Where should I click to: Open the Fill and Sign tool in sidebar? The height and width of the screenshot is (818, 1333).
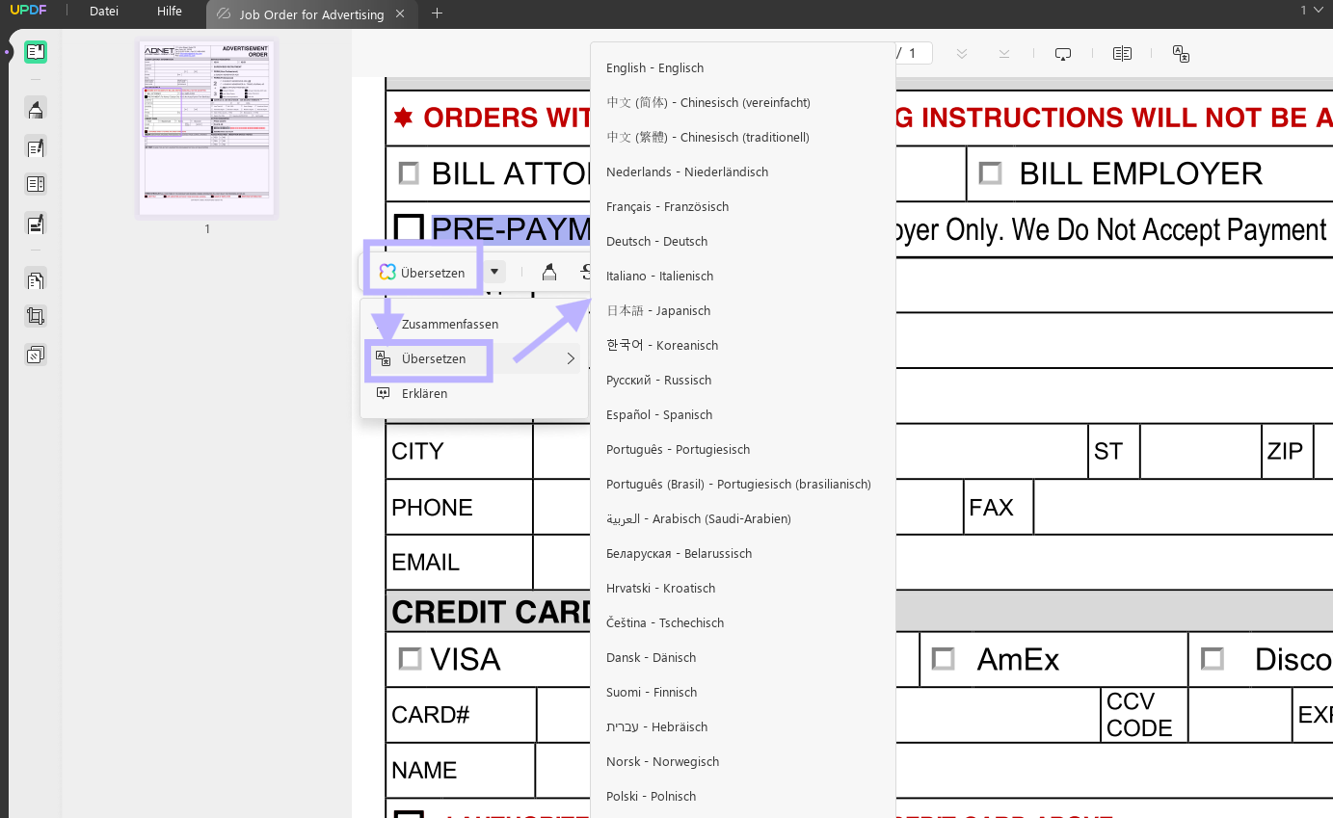point(36,224)
